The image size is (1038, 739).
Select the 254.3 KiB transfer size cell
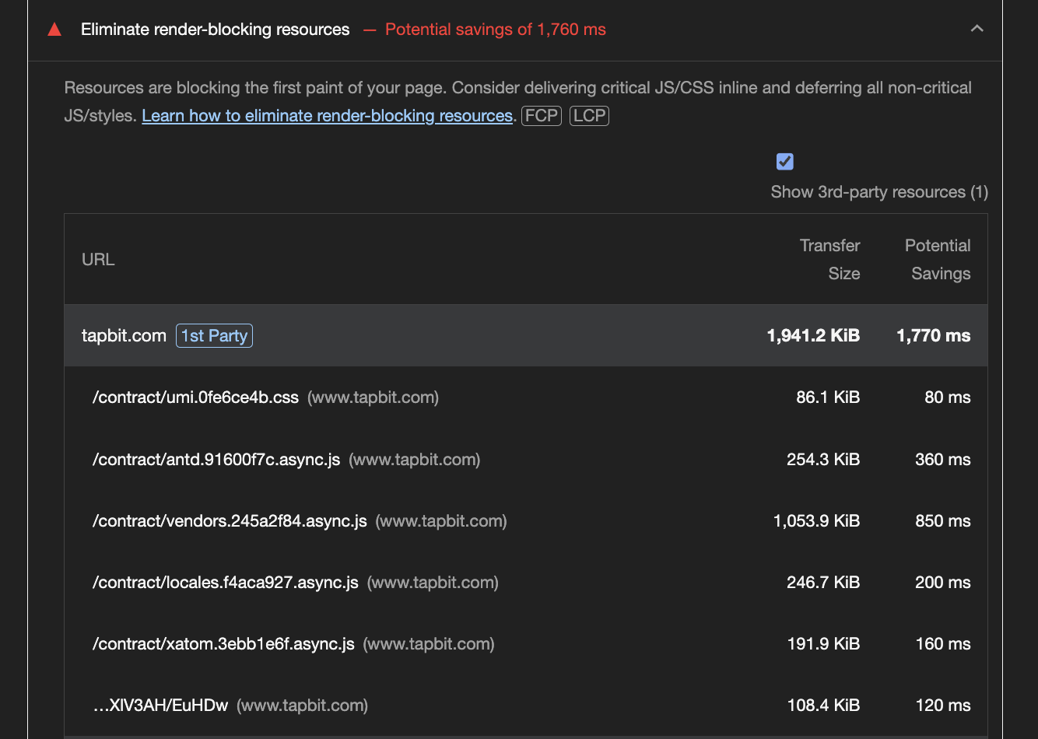click(x=823, y=460)
